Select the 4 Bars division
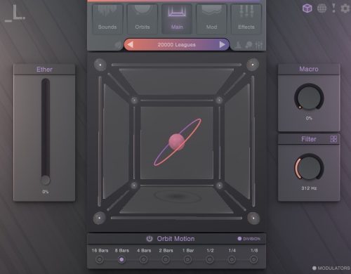The width and height of the screenshot is (351, 274). pos(143,259)
